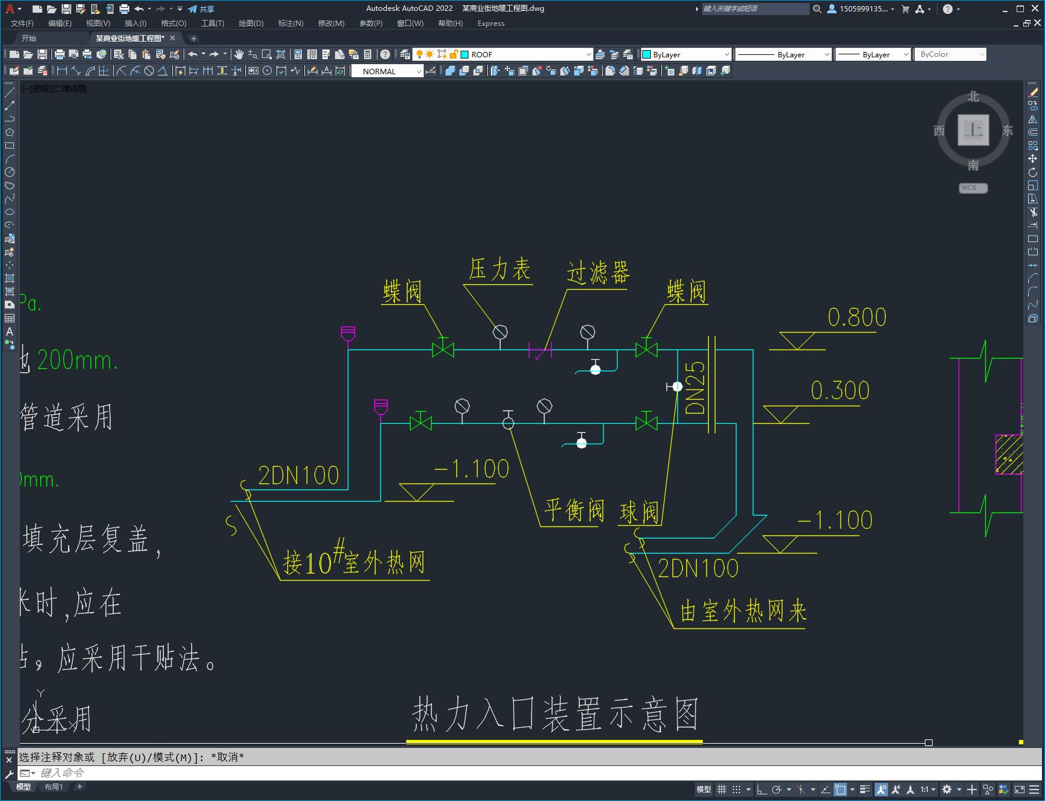Screen dimensions: 1045x801
Task: Select the Mirror tool in modify toolbar
Action: click(1033, 119)
